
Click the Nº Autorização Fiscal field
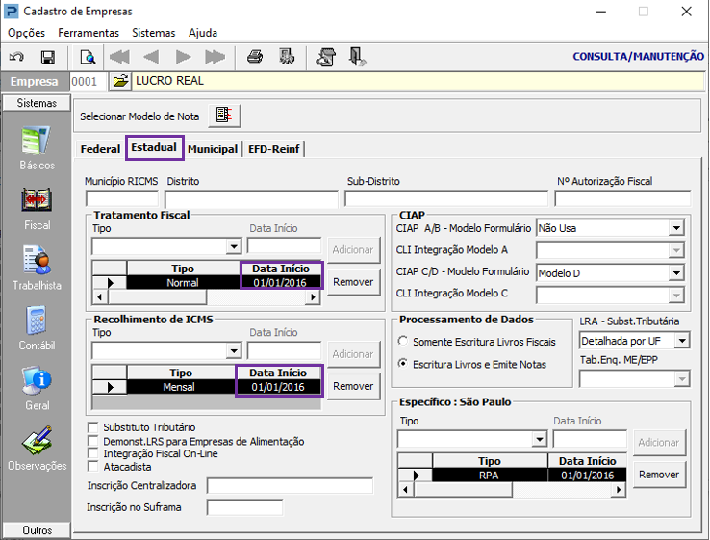point(622,199)
